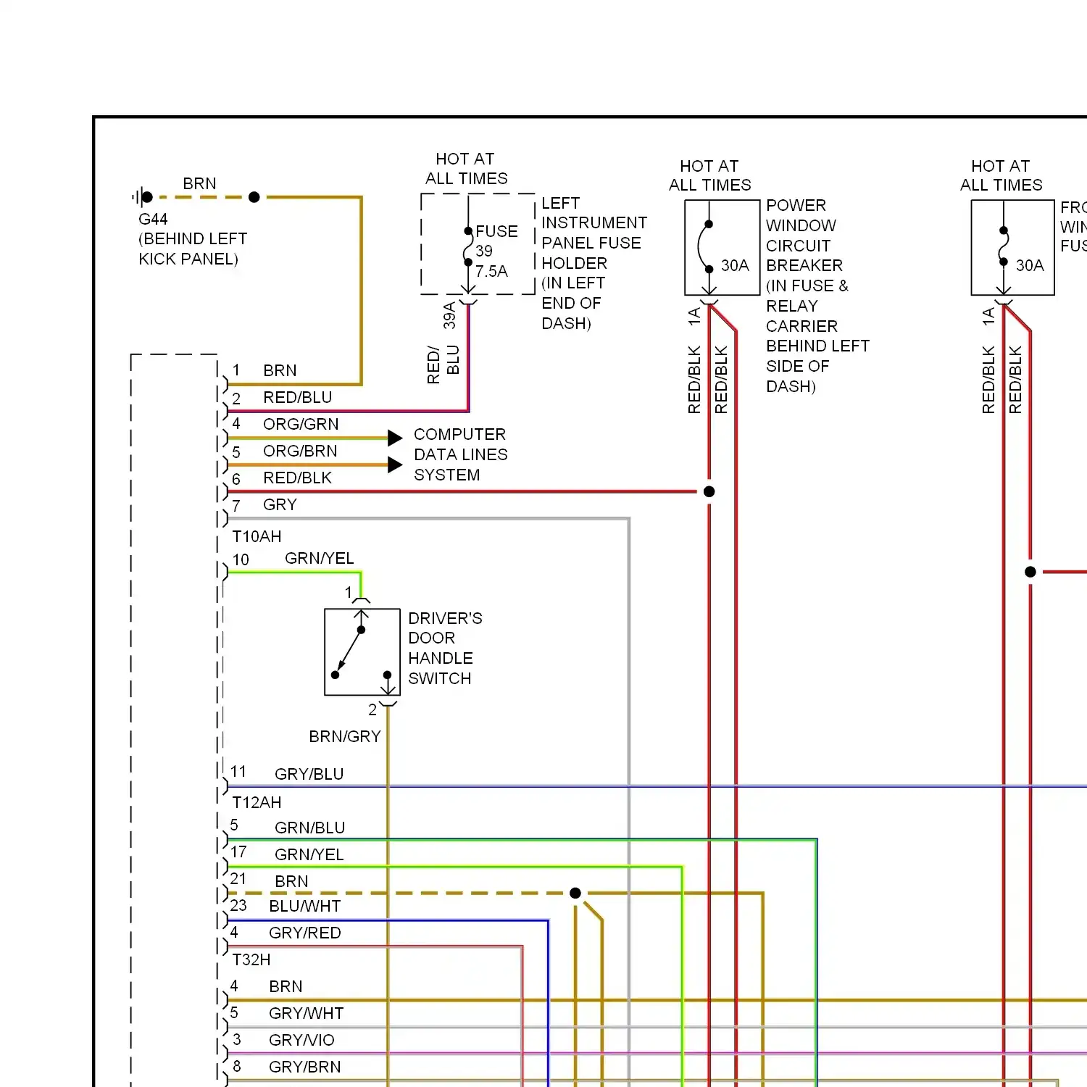
Task: Click 'DRIVER'S DOOR HANDLE SWITCH' label
Action: [x=445, y=648]
